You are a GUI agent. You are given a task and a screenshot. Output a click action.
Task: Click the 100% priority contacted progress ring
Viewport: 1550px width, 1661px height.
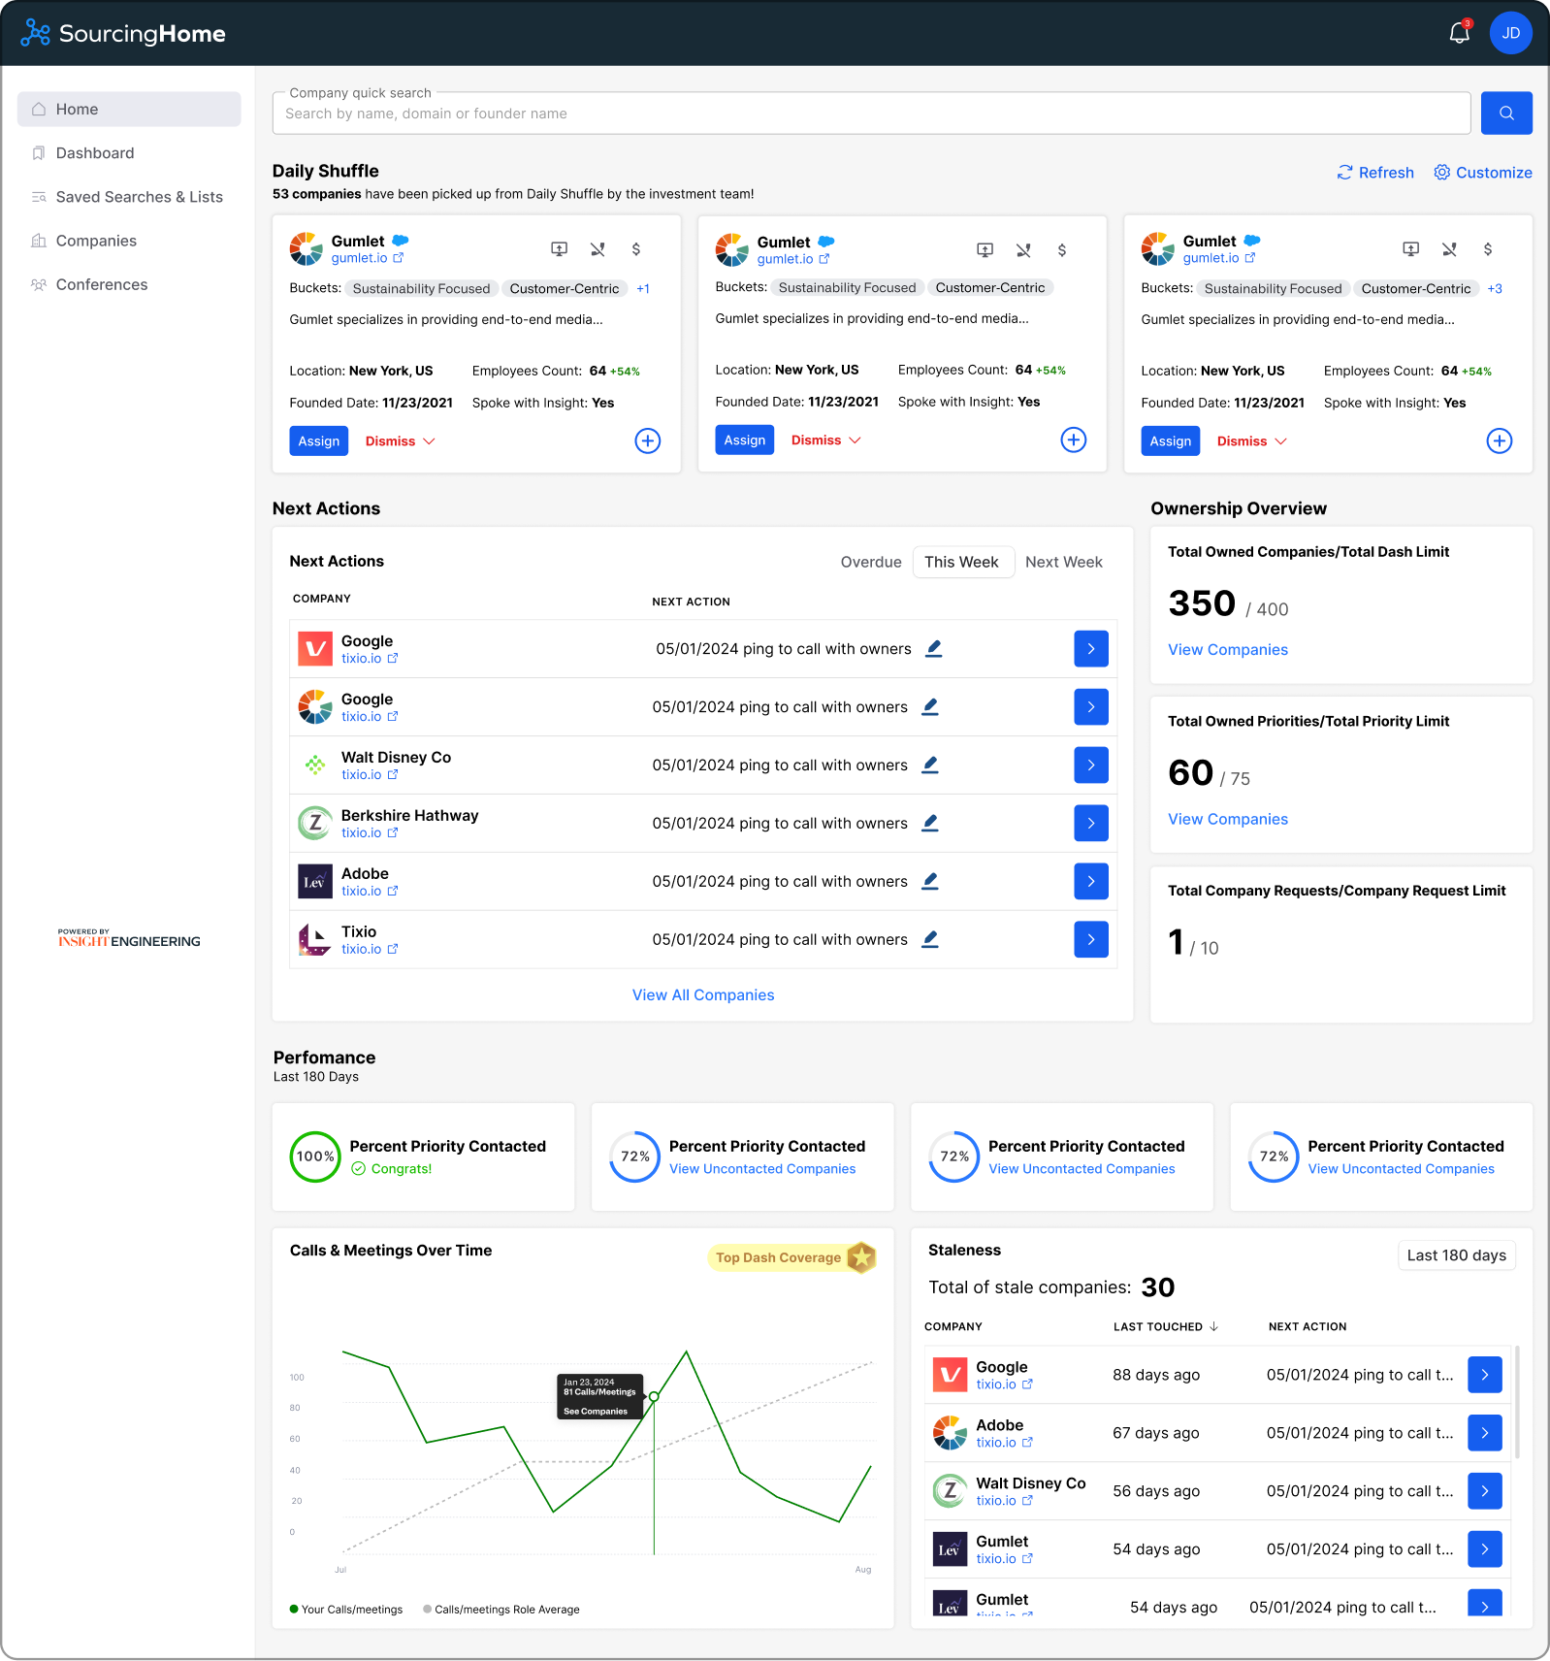pyautogui.click(x=315, y=1156)
